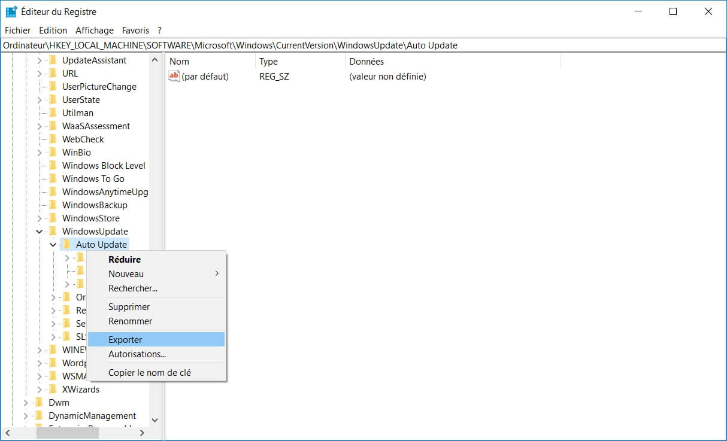727x441 pixels.
Task: Click the registry path address bar
Action: click(363, 45)
